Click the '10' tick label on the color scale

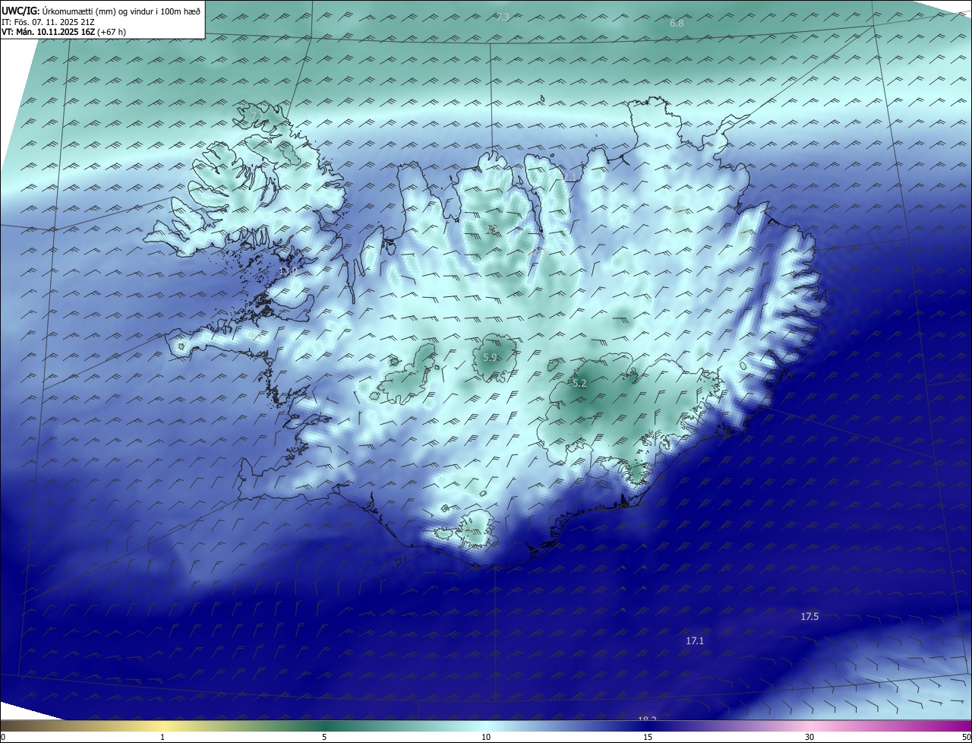pyautogui.click(x=486, y=737)
